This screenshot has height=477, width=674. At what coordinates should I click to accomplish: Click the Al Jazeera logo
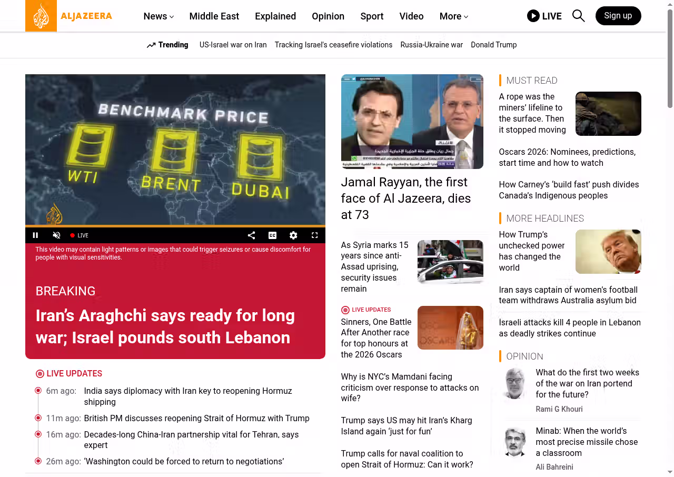pyautogui.click(x=68, y=16)
